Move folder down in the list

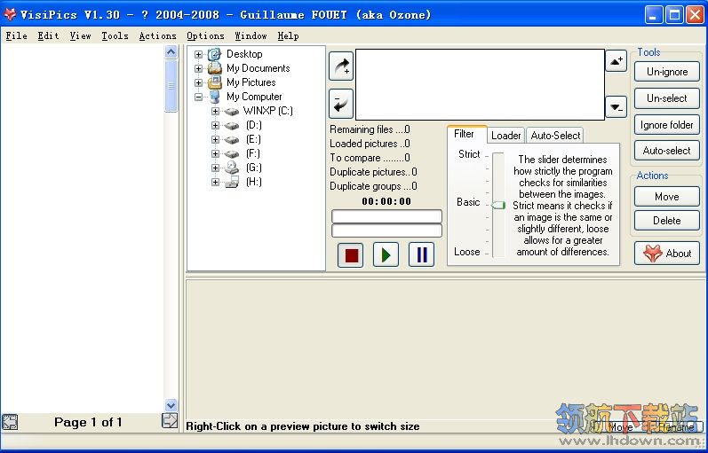coord(616,107)
